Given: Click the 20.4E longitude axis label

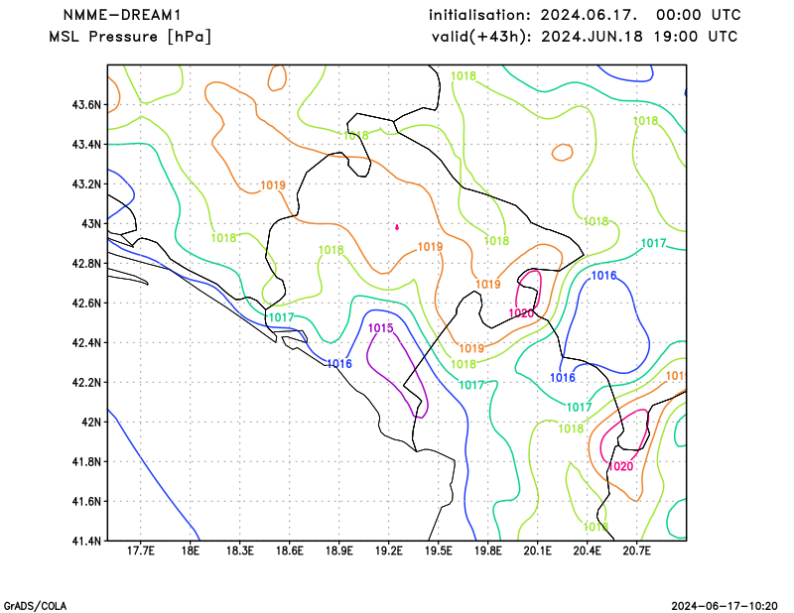Looking at the screenshot, I should [x=587, y=551].
